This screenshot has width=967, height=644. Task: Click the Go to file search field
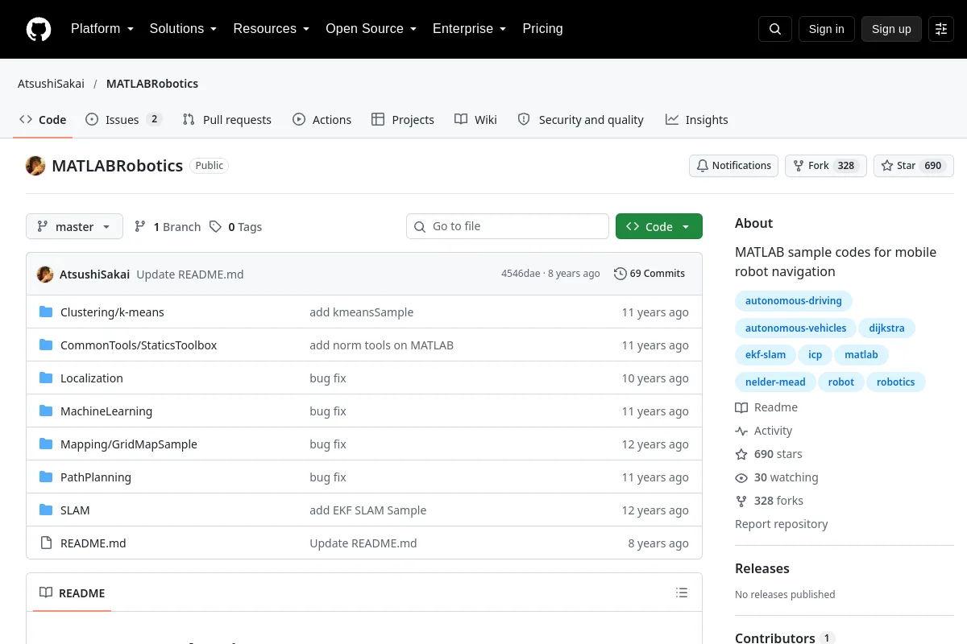tap(508, 227)
